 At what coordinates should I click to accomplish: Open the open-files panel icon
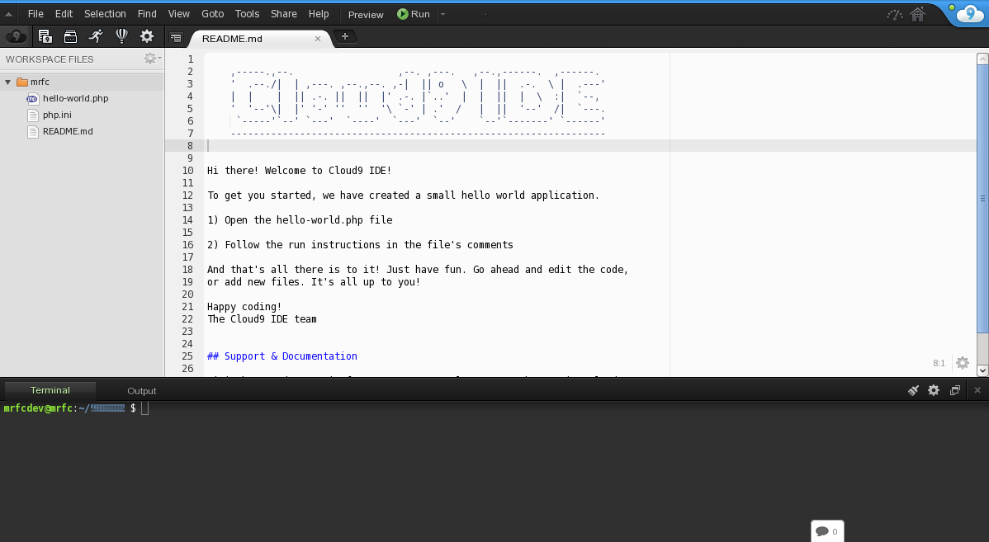45,36
